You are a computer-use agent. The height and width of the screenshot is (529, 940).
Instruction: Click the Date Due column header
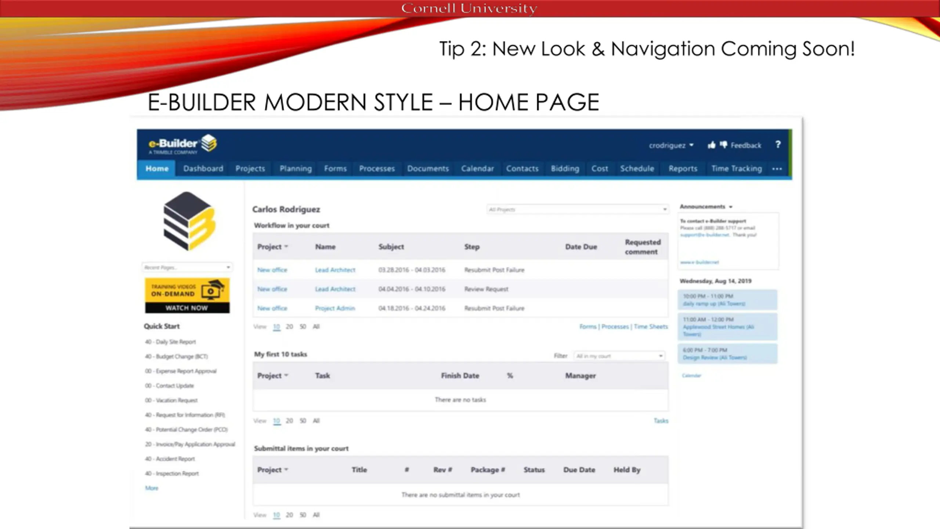tap(581, 247)
